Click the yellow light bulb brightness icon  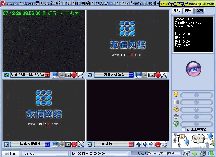click(176, 94)
